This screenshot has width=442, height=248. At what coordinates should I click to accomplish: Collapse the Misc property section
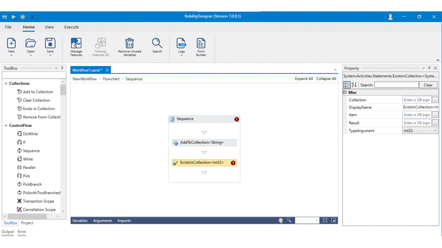(345, 92)
